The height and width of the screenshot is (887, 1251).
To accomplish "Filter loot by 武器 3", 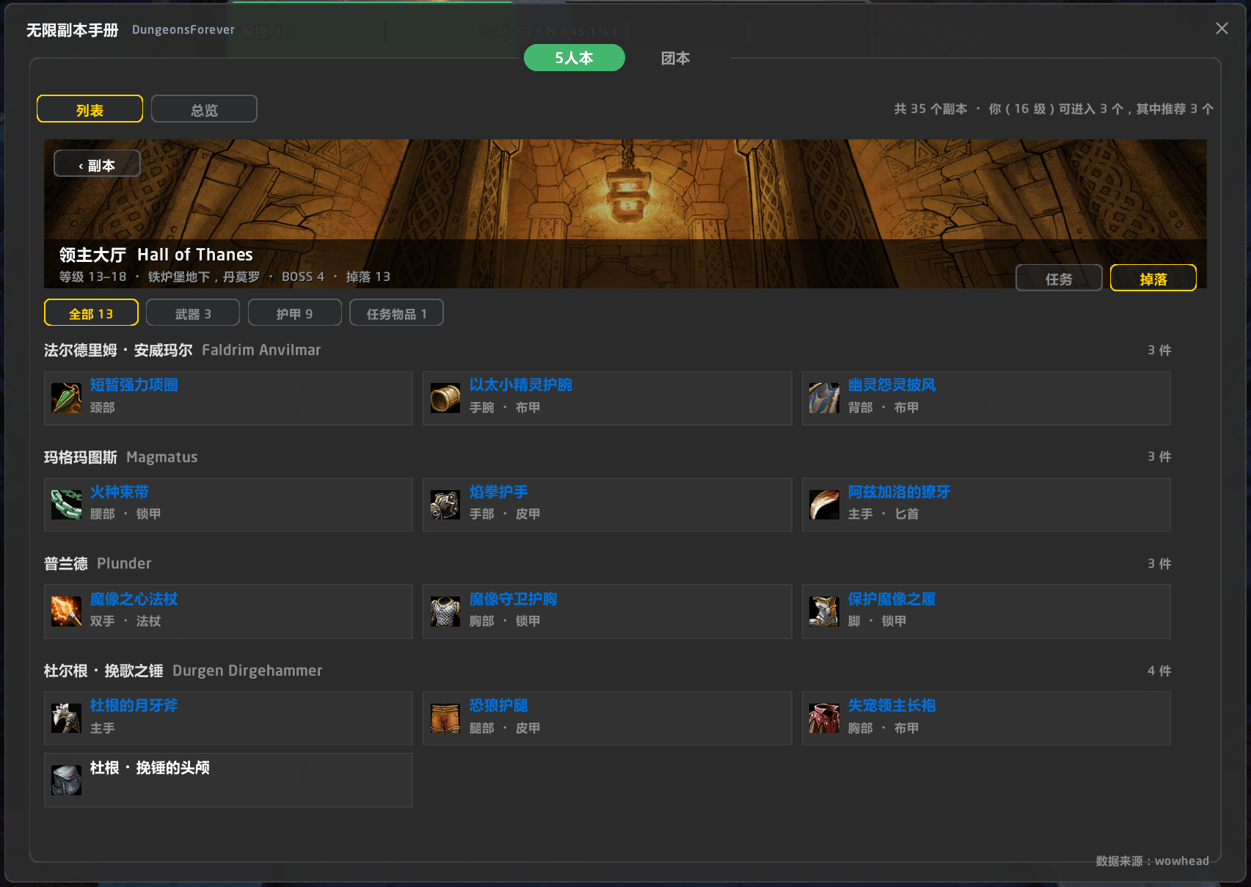I will [193, 313].
